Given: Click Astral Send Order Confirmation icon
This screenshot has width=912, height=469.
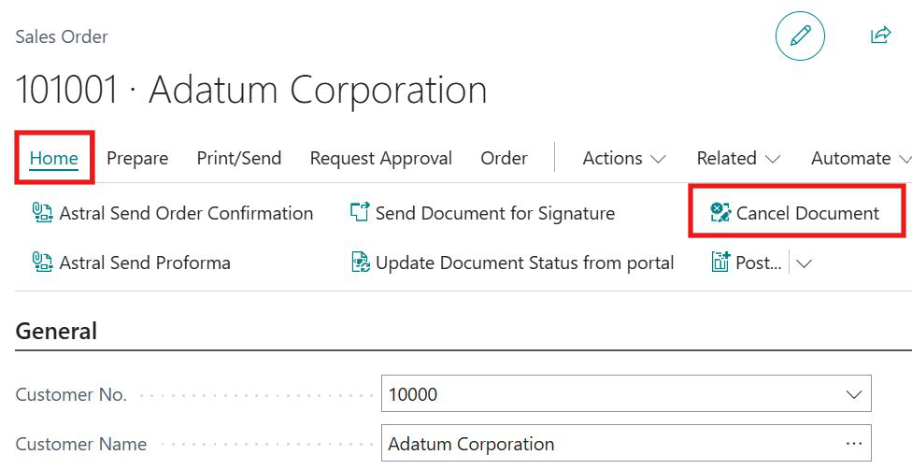Looking at the screenshot, I should pyautogui.click(x=42, y=213).
